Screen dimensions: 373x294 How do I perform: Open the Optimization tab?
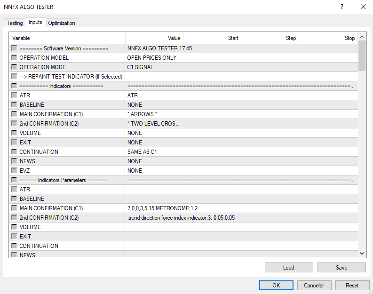point(61,23)
